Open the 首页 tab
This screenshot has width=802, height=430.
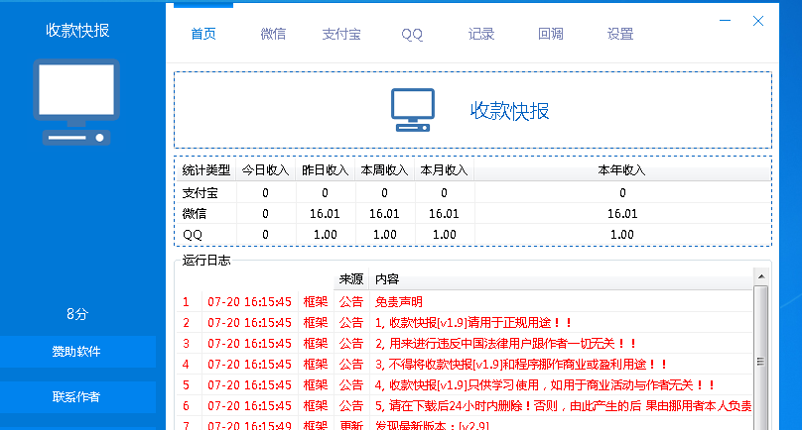click(x=203, y=35)
